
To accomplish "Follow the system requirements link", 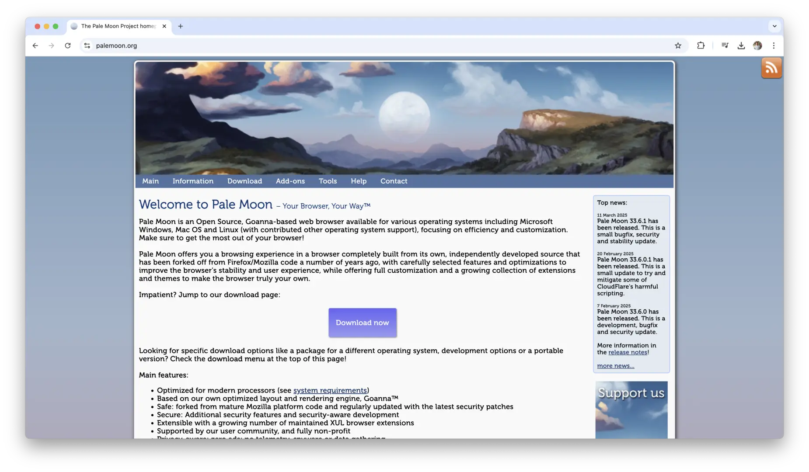I will (x=330, y=390).
